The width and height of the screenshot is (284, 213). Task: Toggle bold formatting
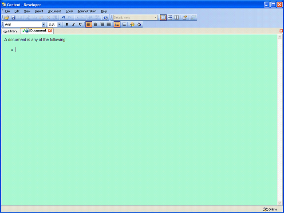[67, 24]
